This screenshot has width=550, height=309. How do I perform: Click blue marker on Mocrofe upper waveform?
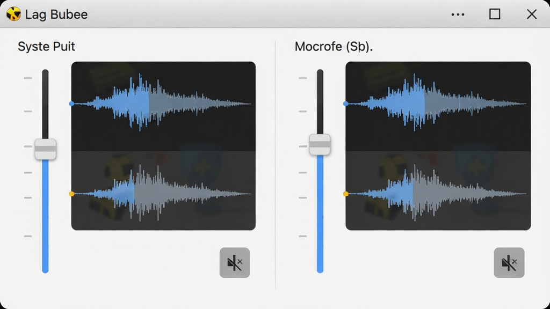point(346,104)
